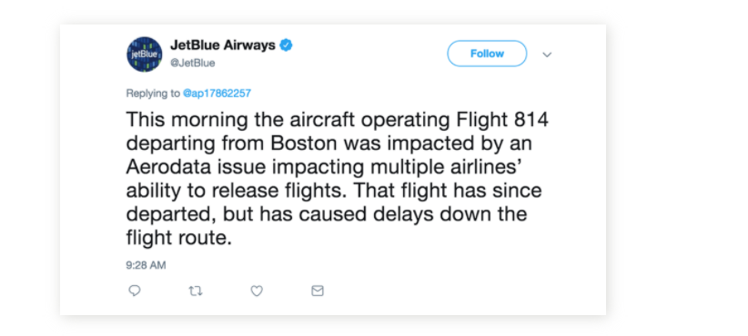Follow JetBlue Airways
Screen dimensions: 748x336
point(487,54)
